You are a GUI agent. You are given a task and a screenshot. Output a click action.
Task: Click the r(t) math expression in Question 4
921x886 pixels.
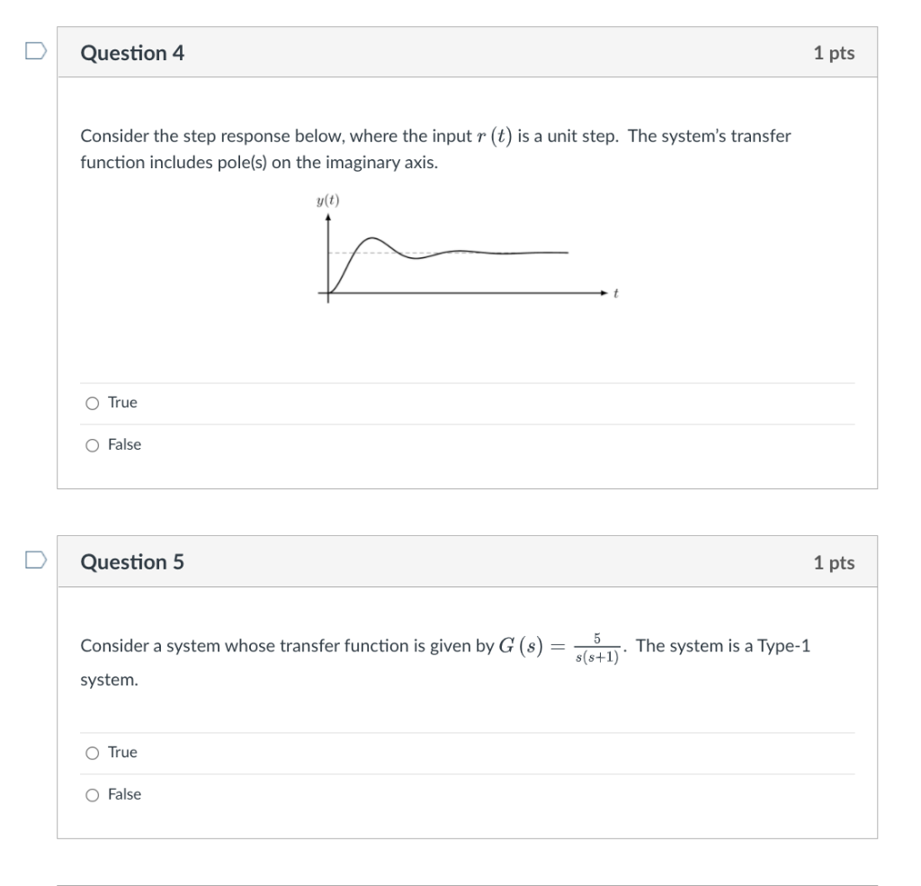[495, 137]
